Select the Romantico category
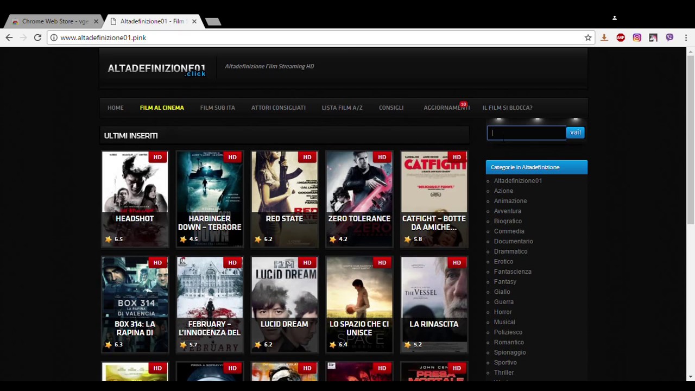 tap(509, 342)
